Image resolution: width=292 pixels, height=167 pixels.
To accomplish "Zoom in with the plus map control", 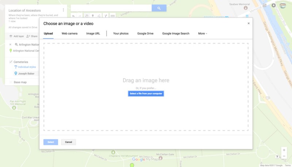I will pyautogui.click(x=284, y=150).
